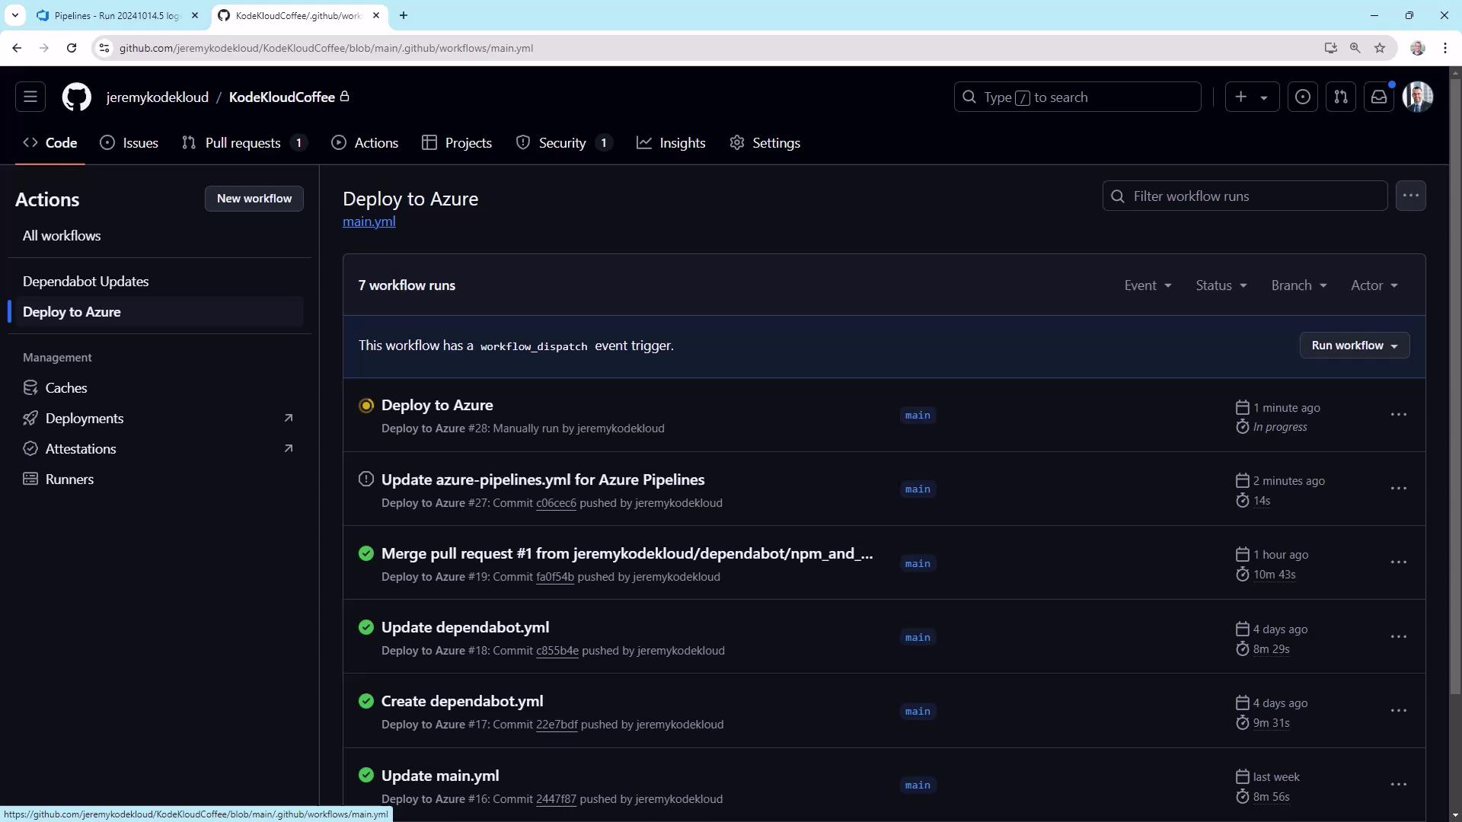
Task: Click 10m 43s duration of run #19
Action: coord(1274,575)
